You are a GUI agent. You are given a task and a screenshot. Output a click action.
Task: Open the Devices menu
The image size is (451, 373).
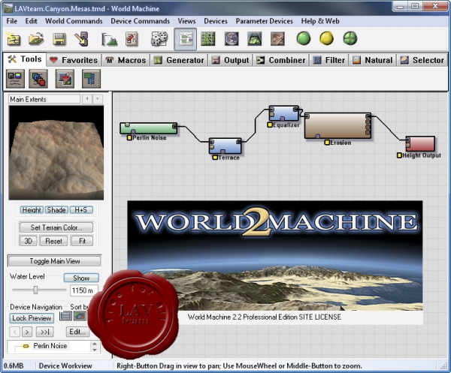(x=216, y=21)
